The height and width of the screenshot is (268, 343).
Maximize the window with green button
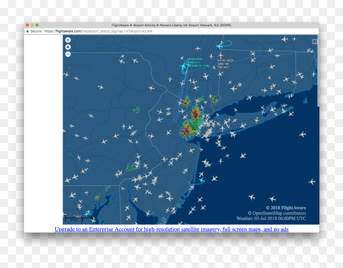tap(37, 25)
